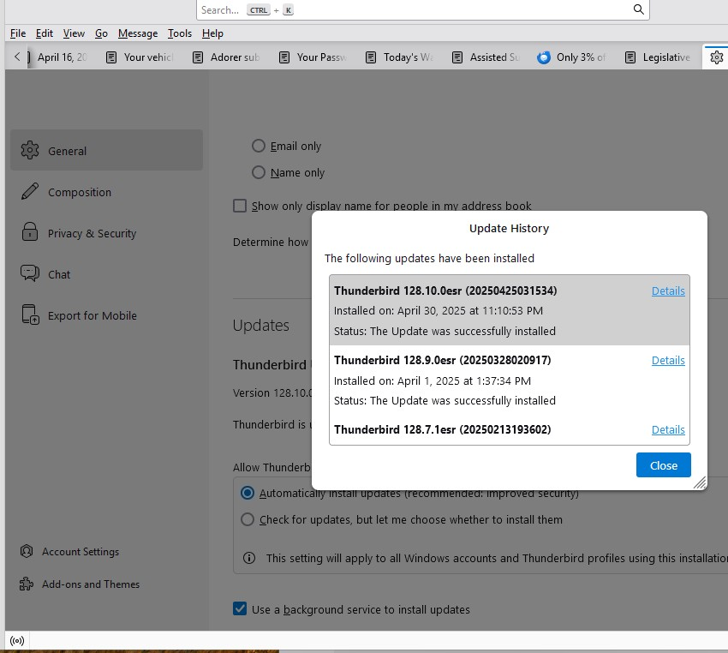Click 'Installed on: April 30, 2025' text
The width and height of the screenshot is (728, 653).
[439, 311]
